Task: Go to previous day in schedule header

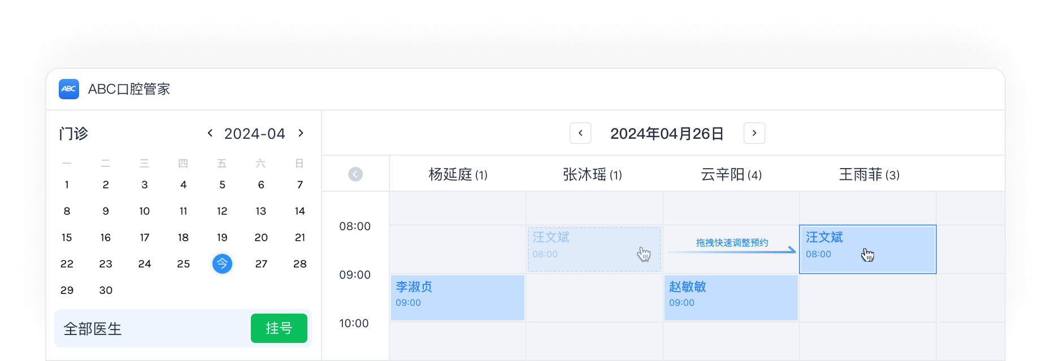Action: [x=580, y=133]
